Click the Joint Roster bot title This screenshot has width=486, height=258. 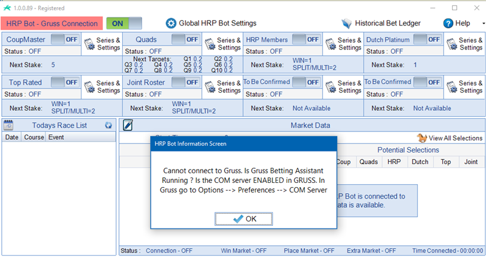coord(146,82)
